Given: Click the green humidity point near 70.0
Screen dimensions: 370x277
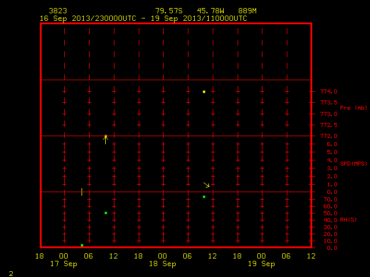Looking at the screenshot, I should pyautogui.click(x=204, y=197).
